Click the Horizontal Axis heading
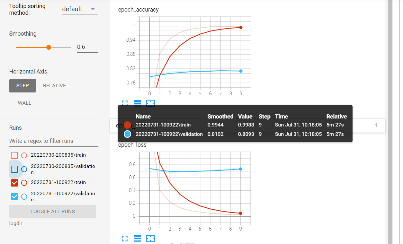403x244 pixels. pos(28,72)
